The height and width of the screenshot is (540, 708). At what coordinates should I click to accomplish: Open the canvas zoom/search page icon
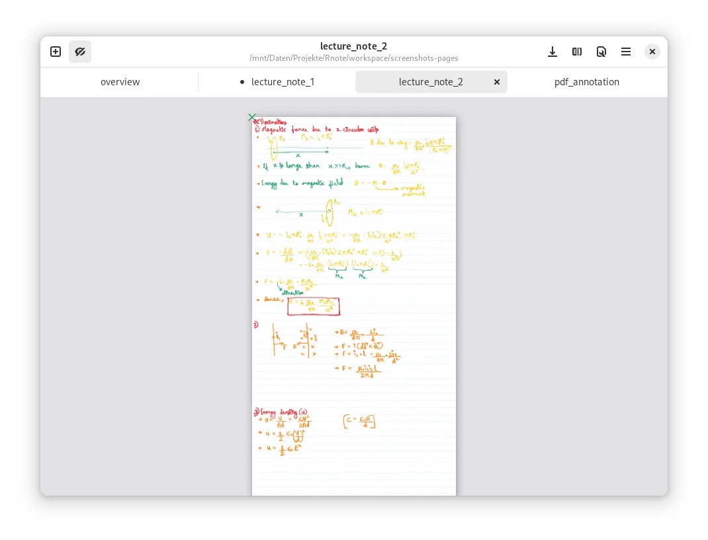[601, 52]
